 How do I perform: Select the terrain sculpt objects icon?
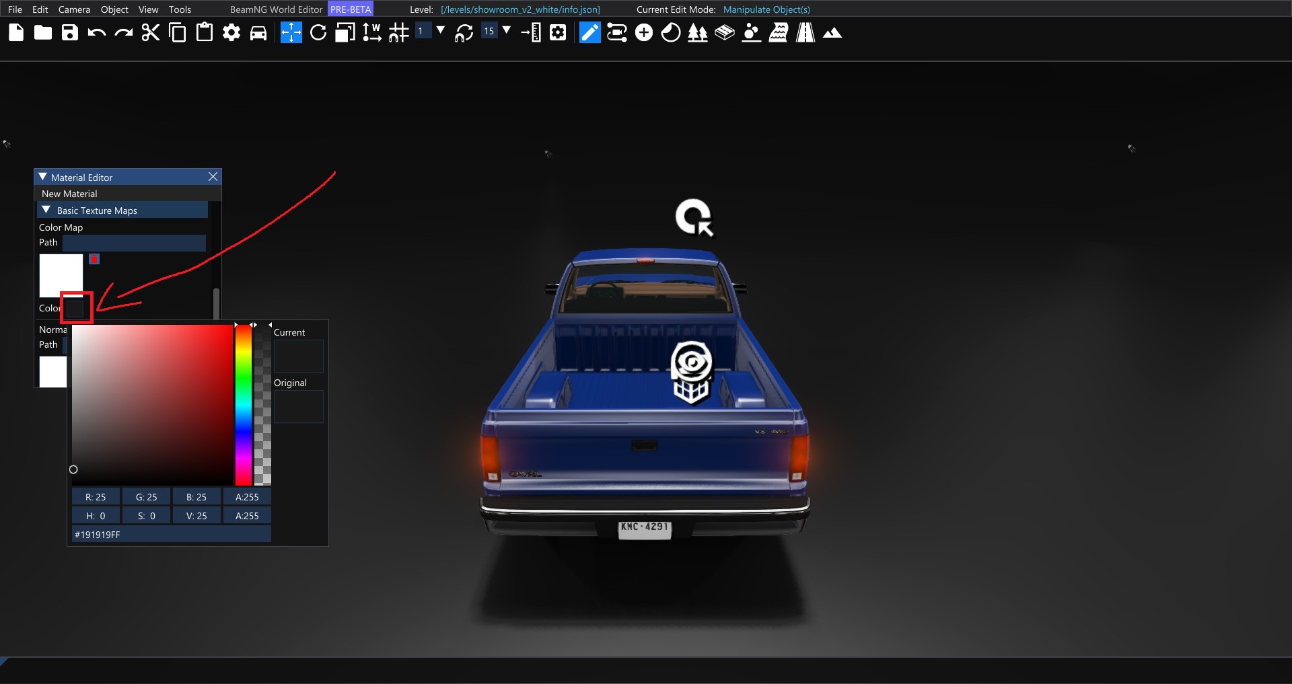click(752, 32)
